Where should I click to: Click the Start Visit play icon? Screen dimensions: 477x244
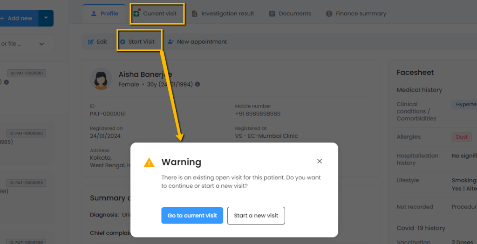pos(123,42)
